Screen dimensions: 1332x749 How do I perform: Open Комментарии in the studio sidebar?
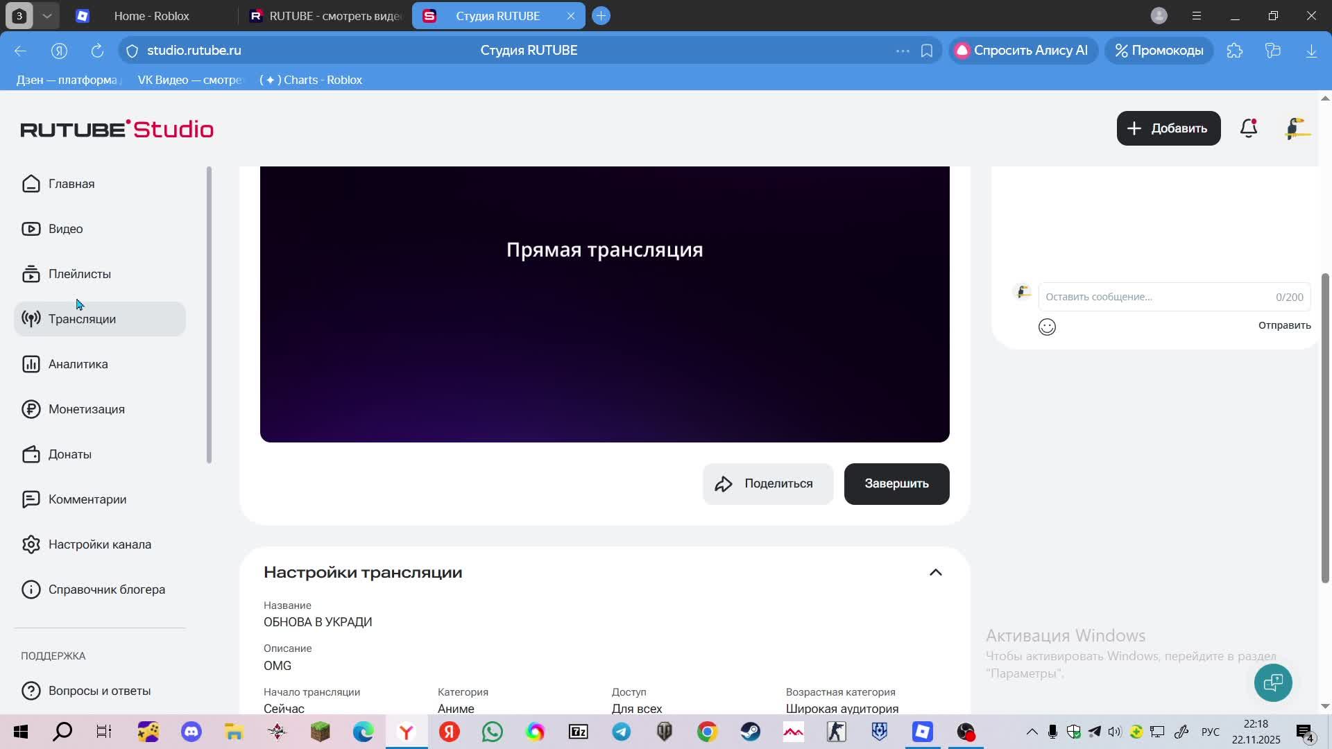[x=87, y=499]
